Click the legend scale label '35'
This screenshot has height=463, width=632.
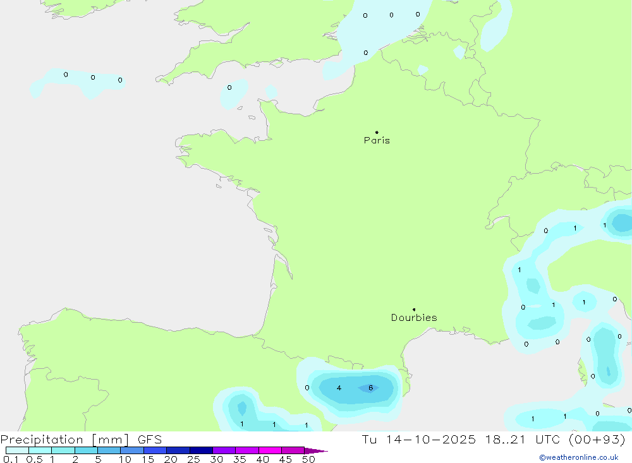[x=240, y=459]
